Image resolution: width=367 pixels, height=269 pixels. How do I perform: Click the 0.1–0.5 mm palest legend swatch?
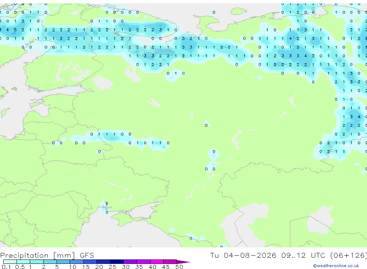pos(10,262)
